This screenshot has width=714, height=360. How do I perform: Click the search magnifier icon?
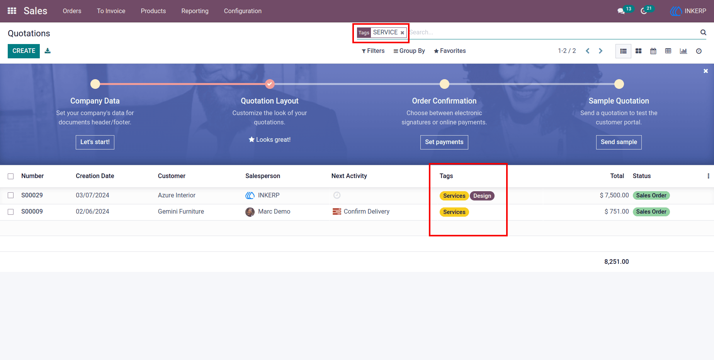pyautogui.click(x=704, y=32)
